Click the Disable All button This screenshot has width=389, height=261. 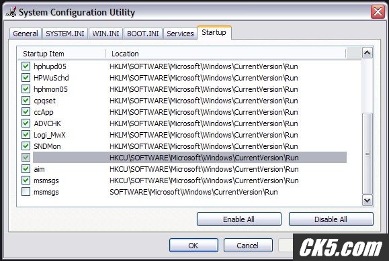point(331,219)
